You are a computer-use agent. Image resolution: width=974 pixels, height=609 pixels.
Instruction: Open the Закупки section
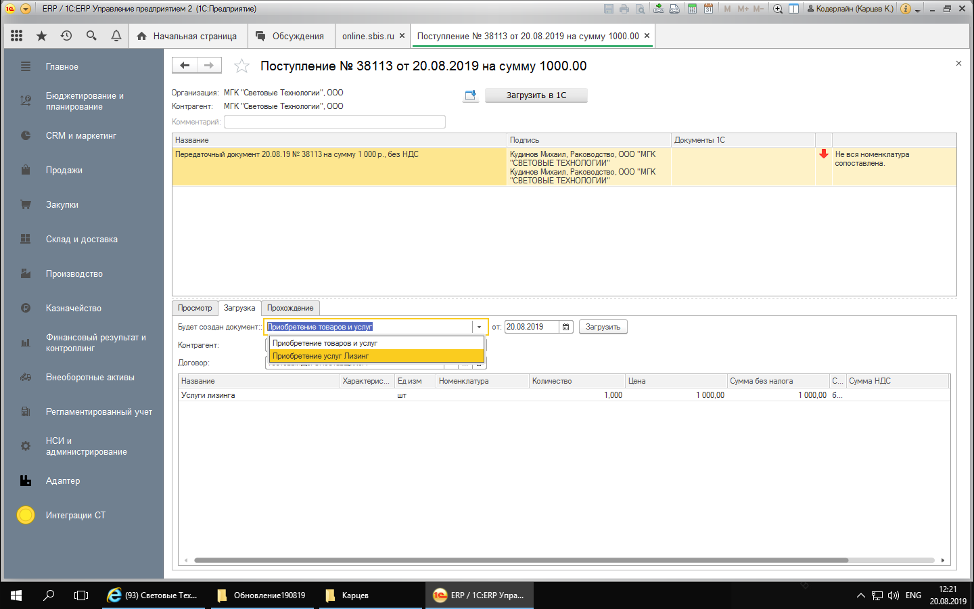[83, 204]
